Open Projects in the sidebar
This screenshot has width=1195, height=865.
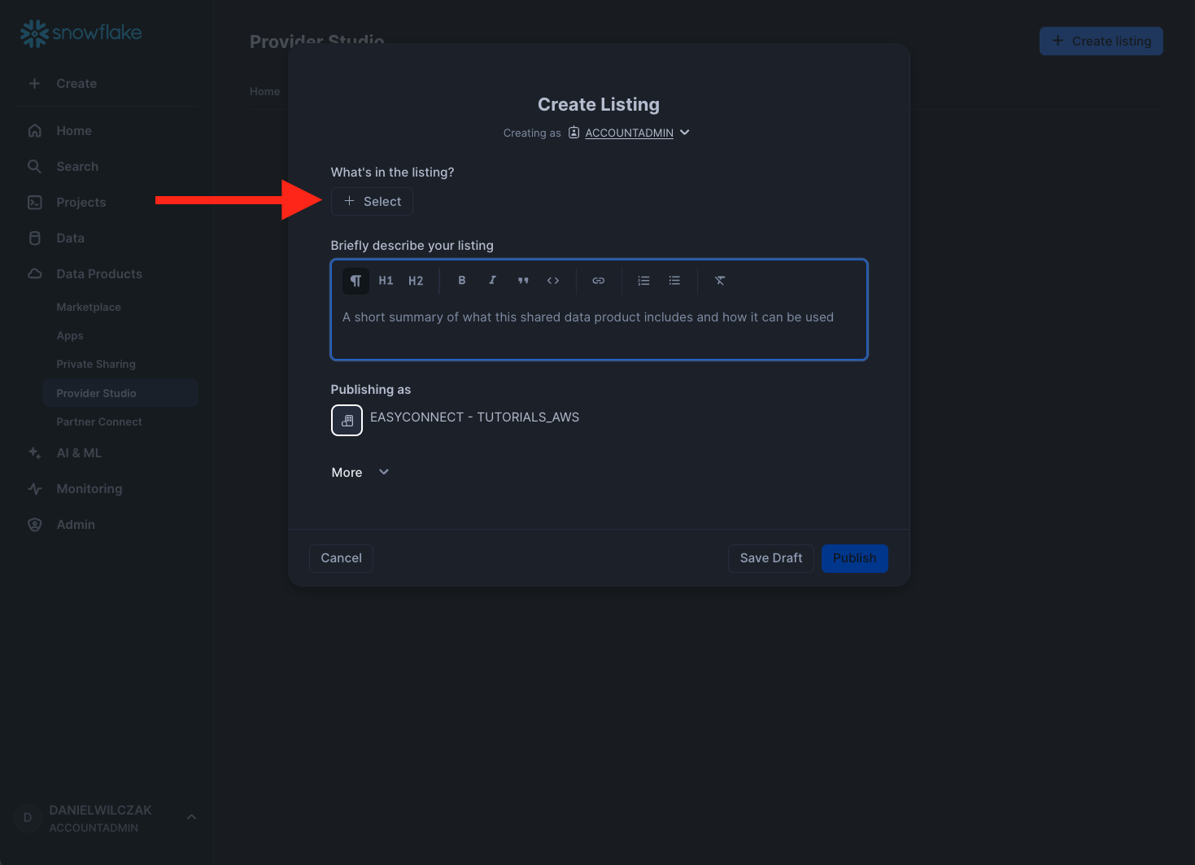click(x=81, y=203)
